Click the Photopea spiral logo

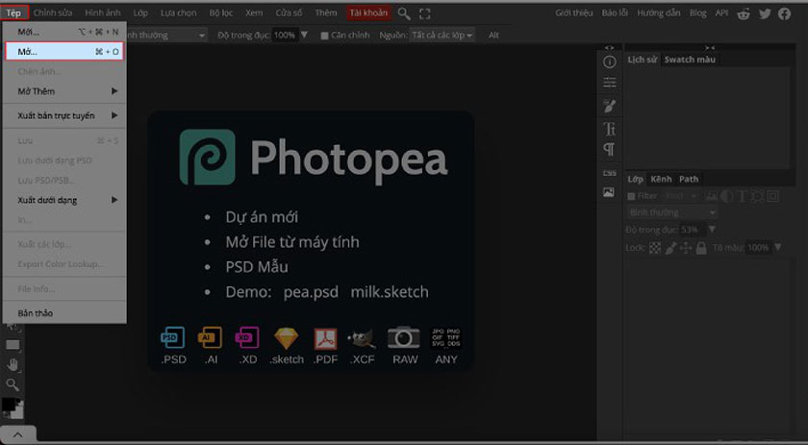207,157
